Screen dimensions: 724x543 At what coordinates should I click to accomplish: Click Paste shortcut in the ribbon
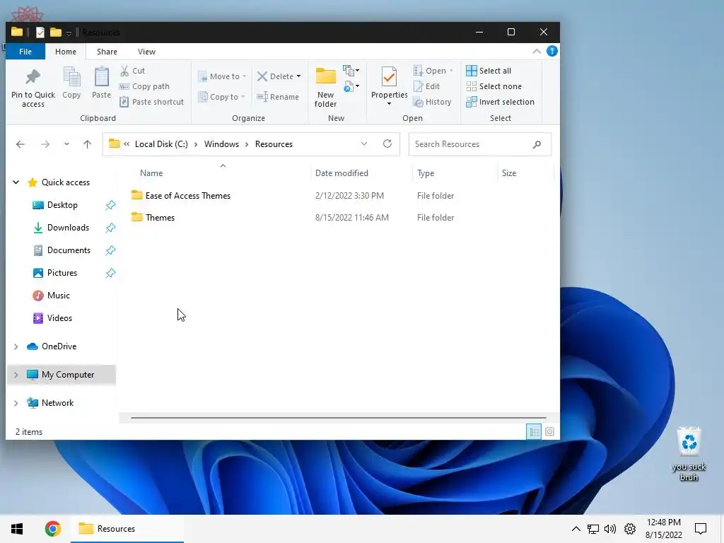click(152, 102)
